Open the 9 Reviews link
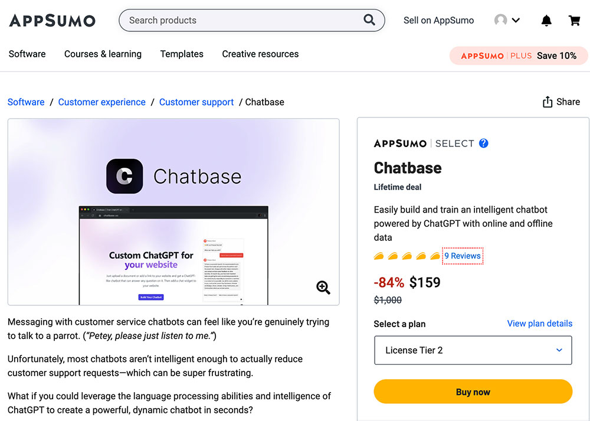This screenshot has height=421, width=590. (463, 256)
